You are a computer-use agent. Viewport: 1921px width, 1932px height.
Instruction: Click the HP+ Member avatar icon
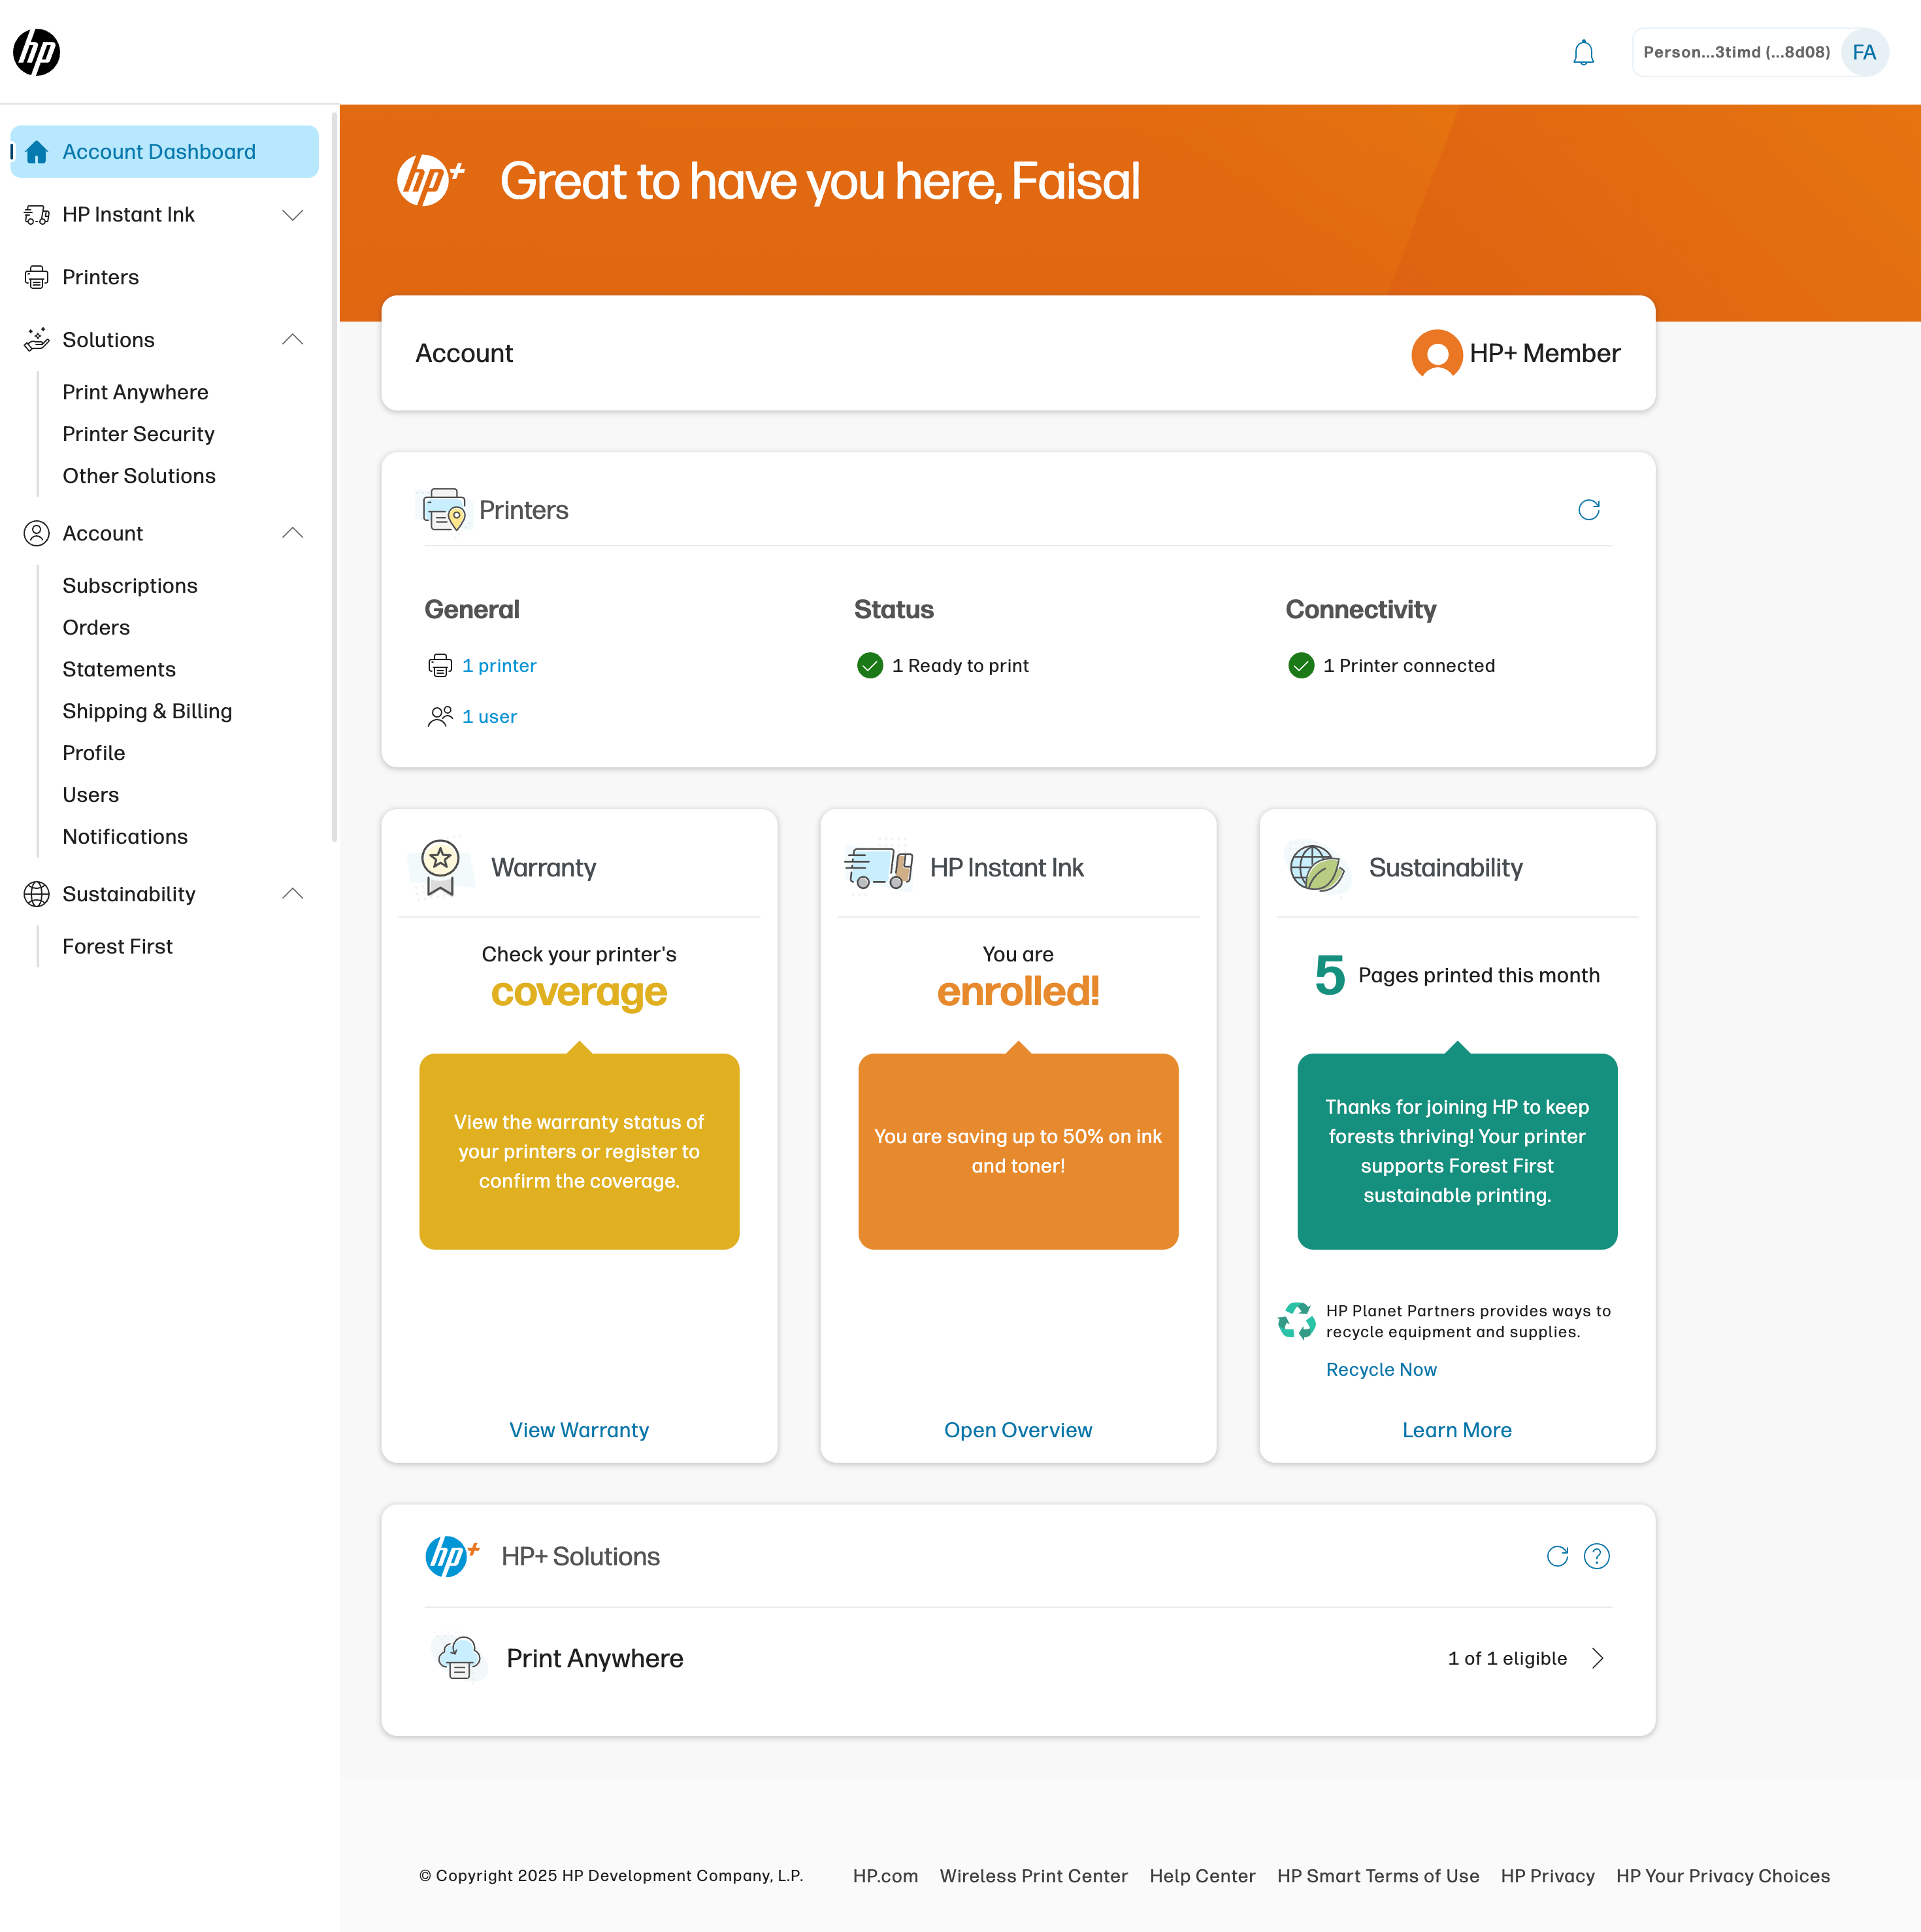click(1436, 354)
